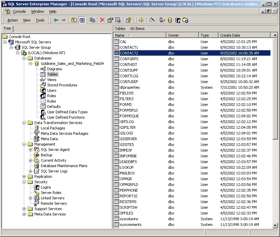Expand the Meta Data Services folder
The image size is (280, 237).
click(24, 214)
